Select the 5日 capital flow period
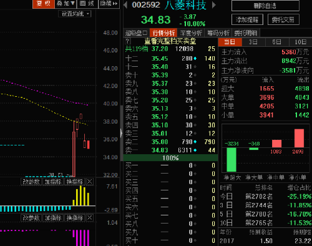 tap(277, 42)
